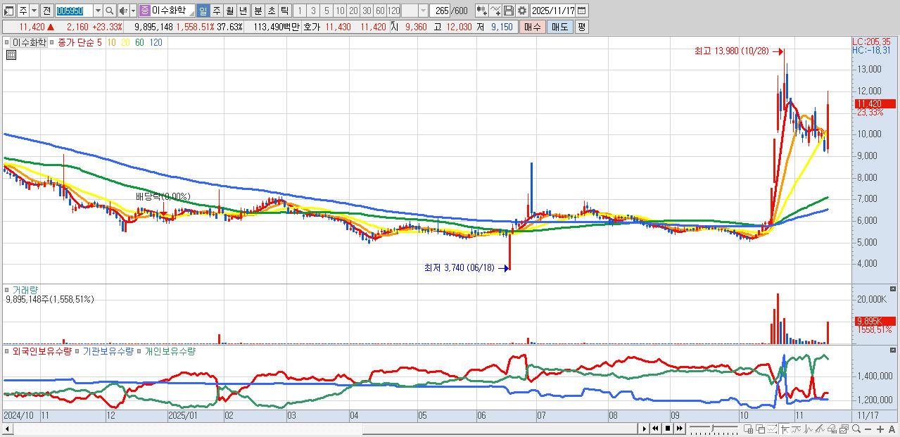Click the 전 button
The width and height of the screenshot is (900, 437).
point(46,11)
